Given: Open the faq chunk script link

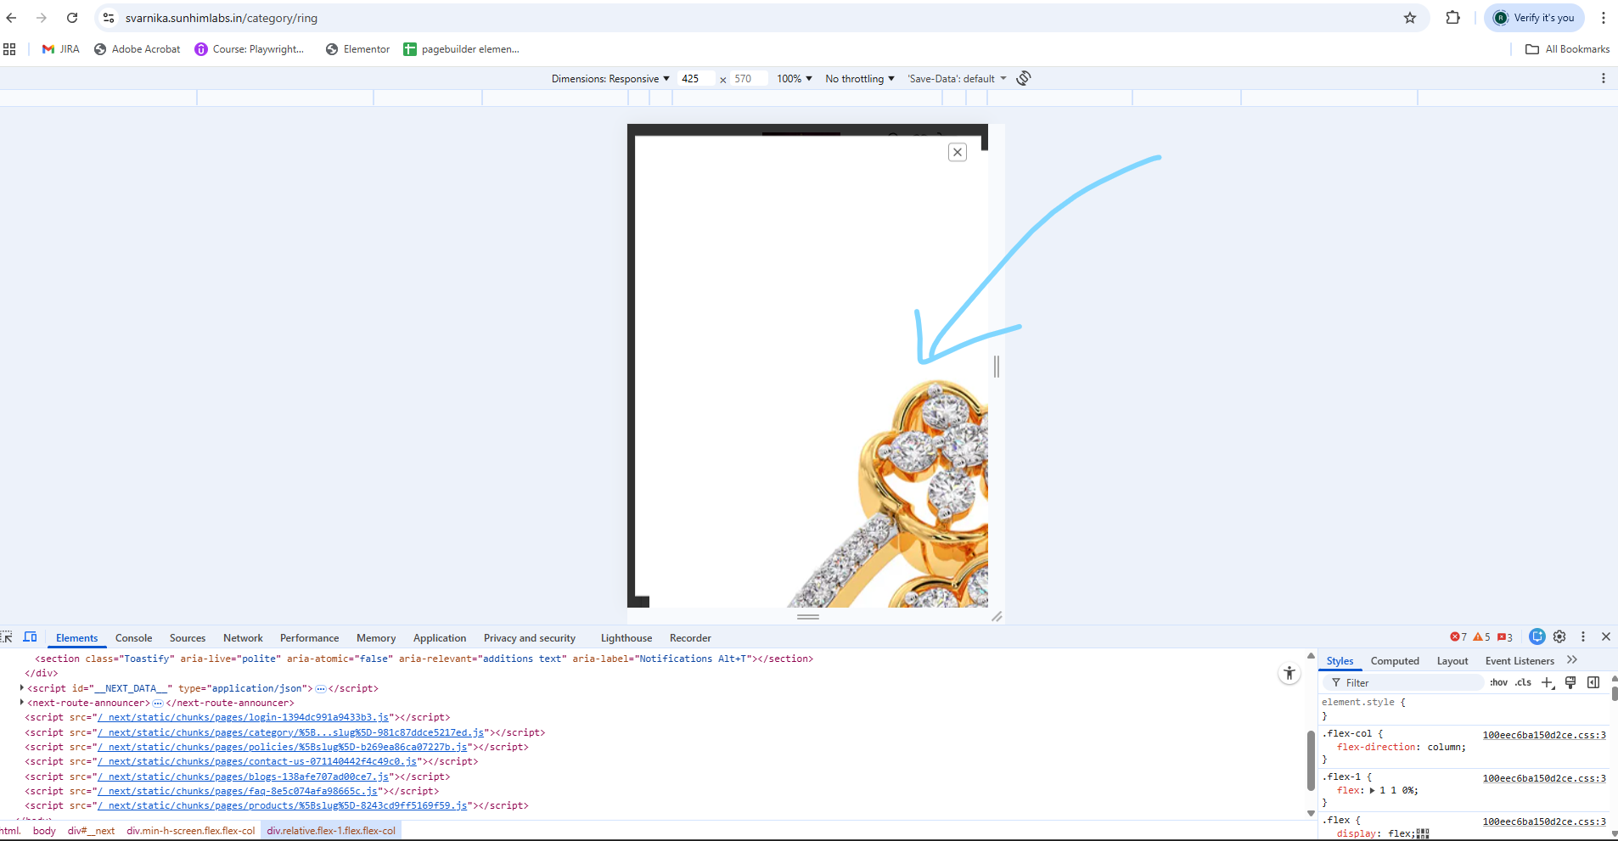Looking at the screenshot, I should click(x=238, y=791).
